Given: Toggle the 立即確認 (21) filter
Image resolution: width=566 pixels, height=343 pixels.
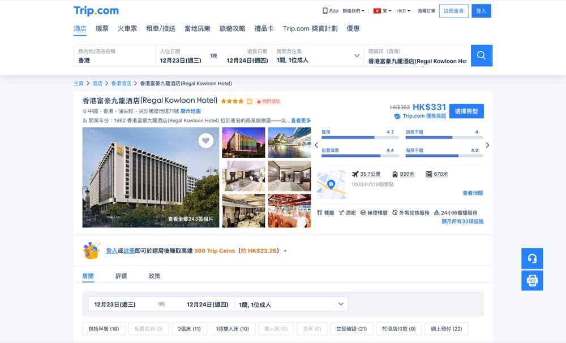Looking at the screenshot, I should (351, 329).
